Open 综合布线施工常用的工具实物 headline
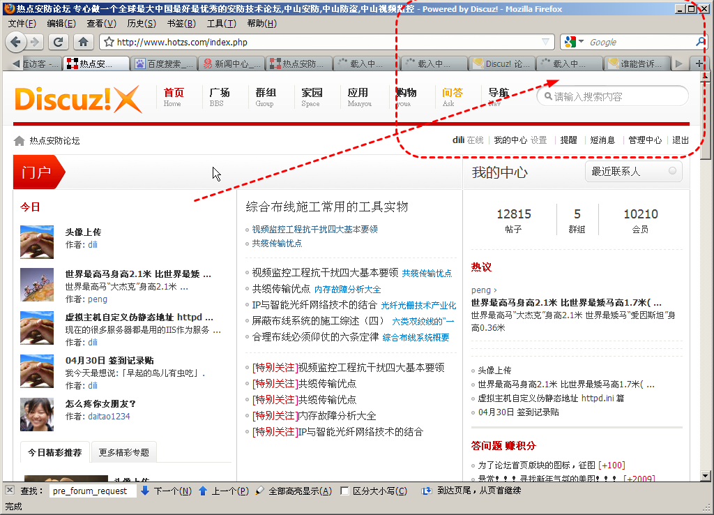The height and width of the screenshot is (515, 714). pos(327,207)
